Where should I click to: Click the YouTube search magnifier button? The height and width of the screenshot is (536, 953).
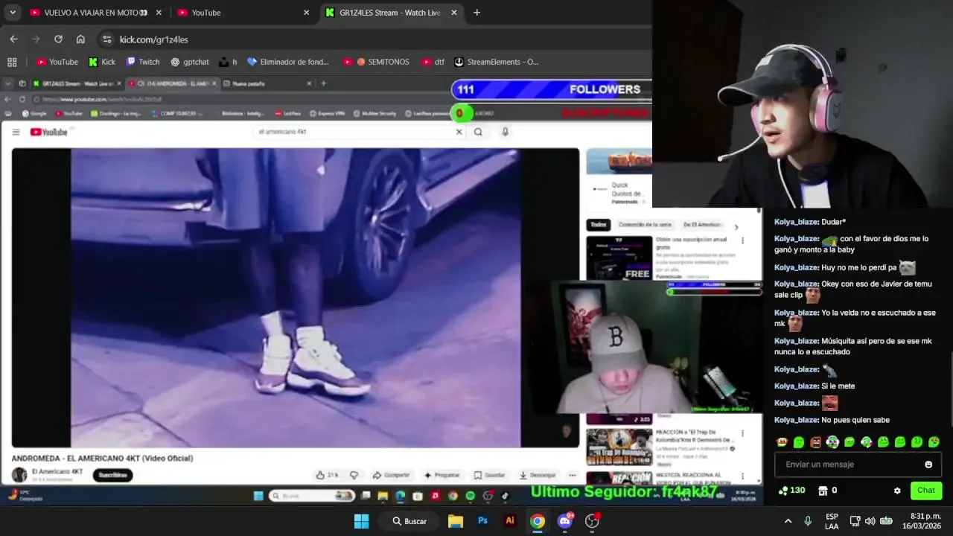click(x=478, y=132)
